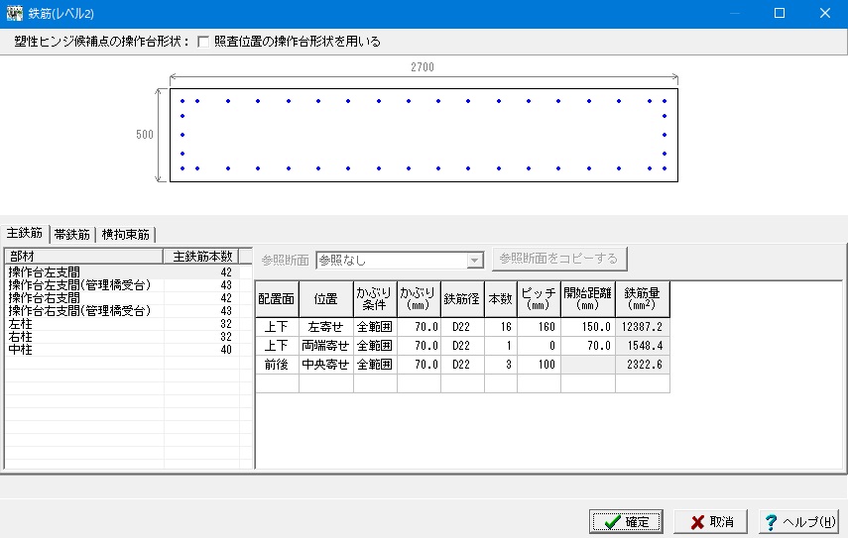
Task: Cancel with the 取消 button
Action: 710,522
